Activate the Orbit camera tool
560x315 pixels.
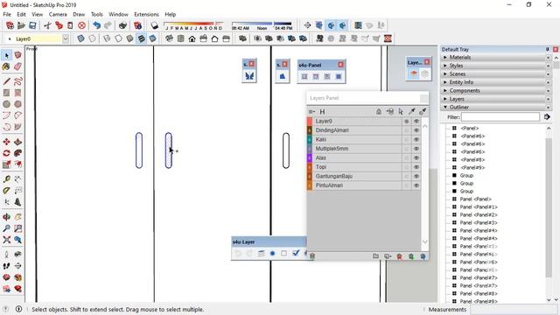point(6,217)
